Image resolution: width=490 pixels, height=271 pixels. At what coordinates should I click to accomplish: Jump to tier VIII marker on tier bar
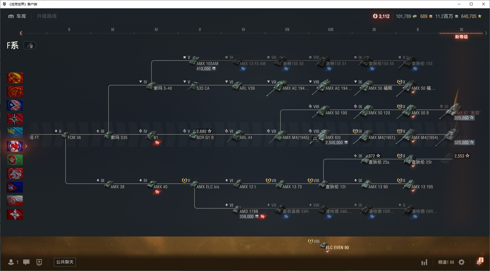coord(330,30)
